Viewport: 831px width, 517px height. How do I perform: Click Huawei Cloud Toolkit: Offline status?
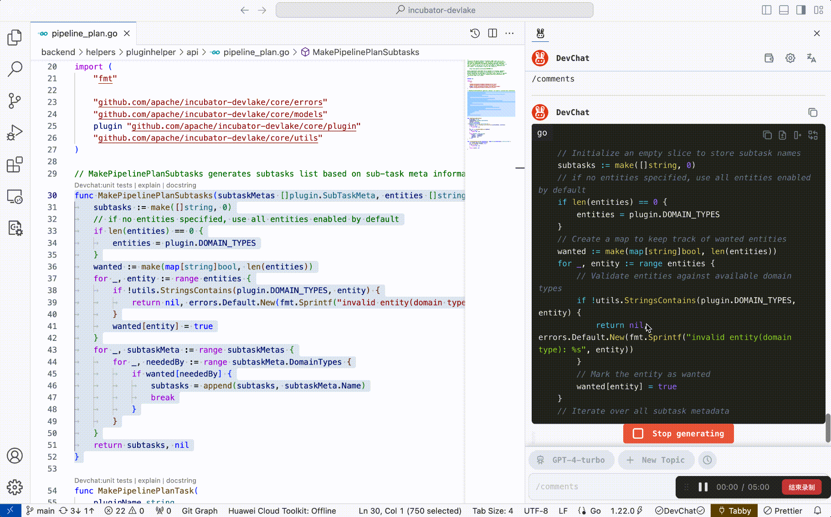(282, 511)
